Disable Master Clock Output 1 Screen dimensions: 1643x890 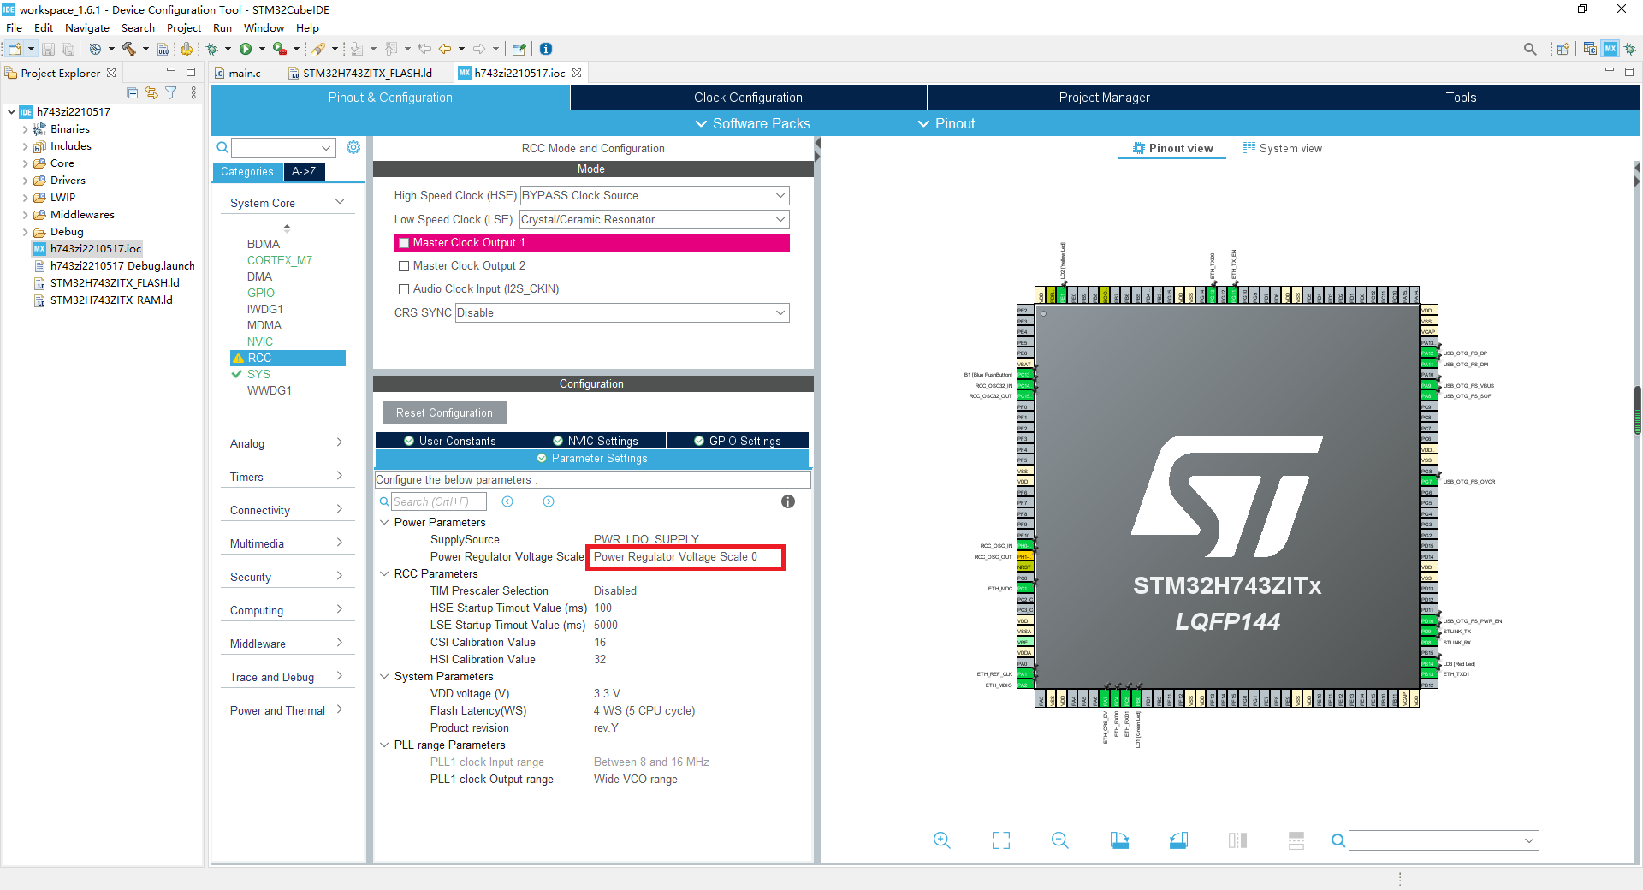click(x=404, y=243)
